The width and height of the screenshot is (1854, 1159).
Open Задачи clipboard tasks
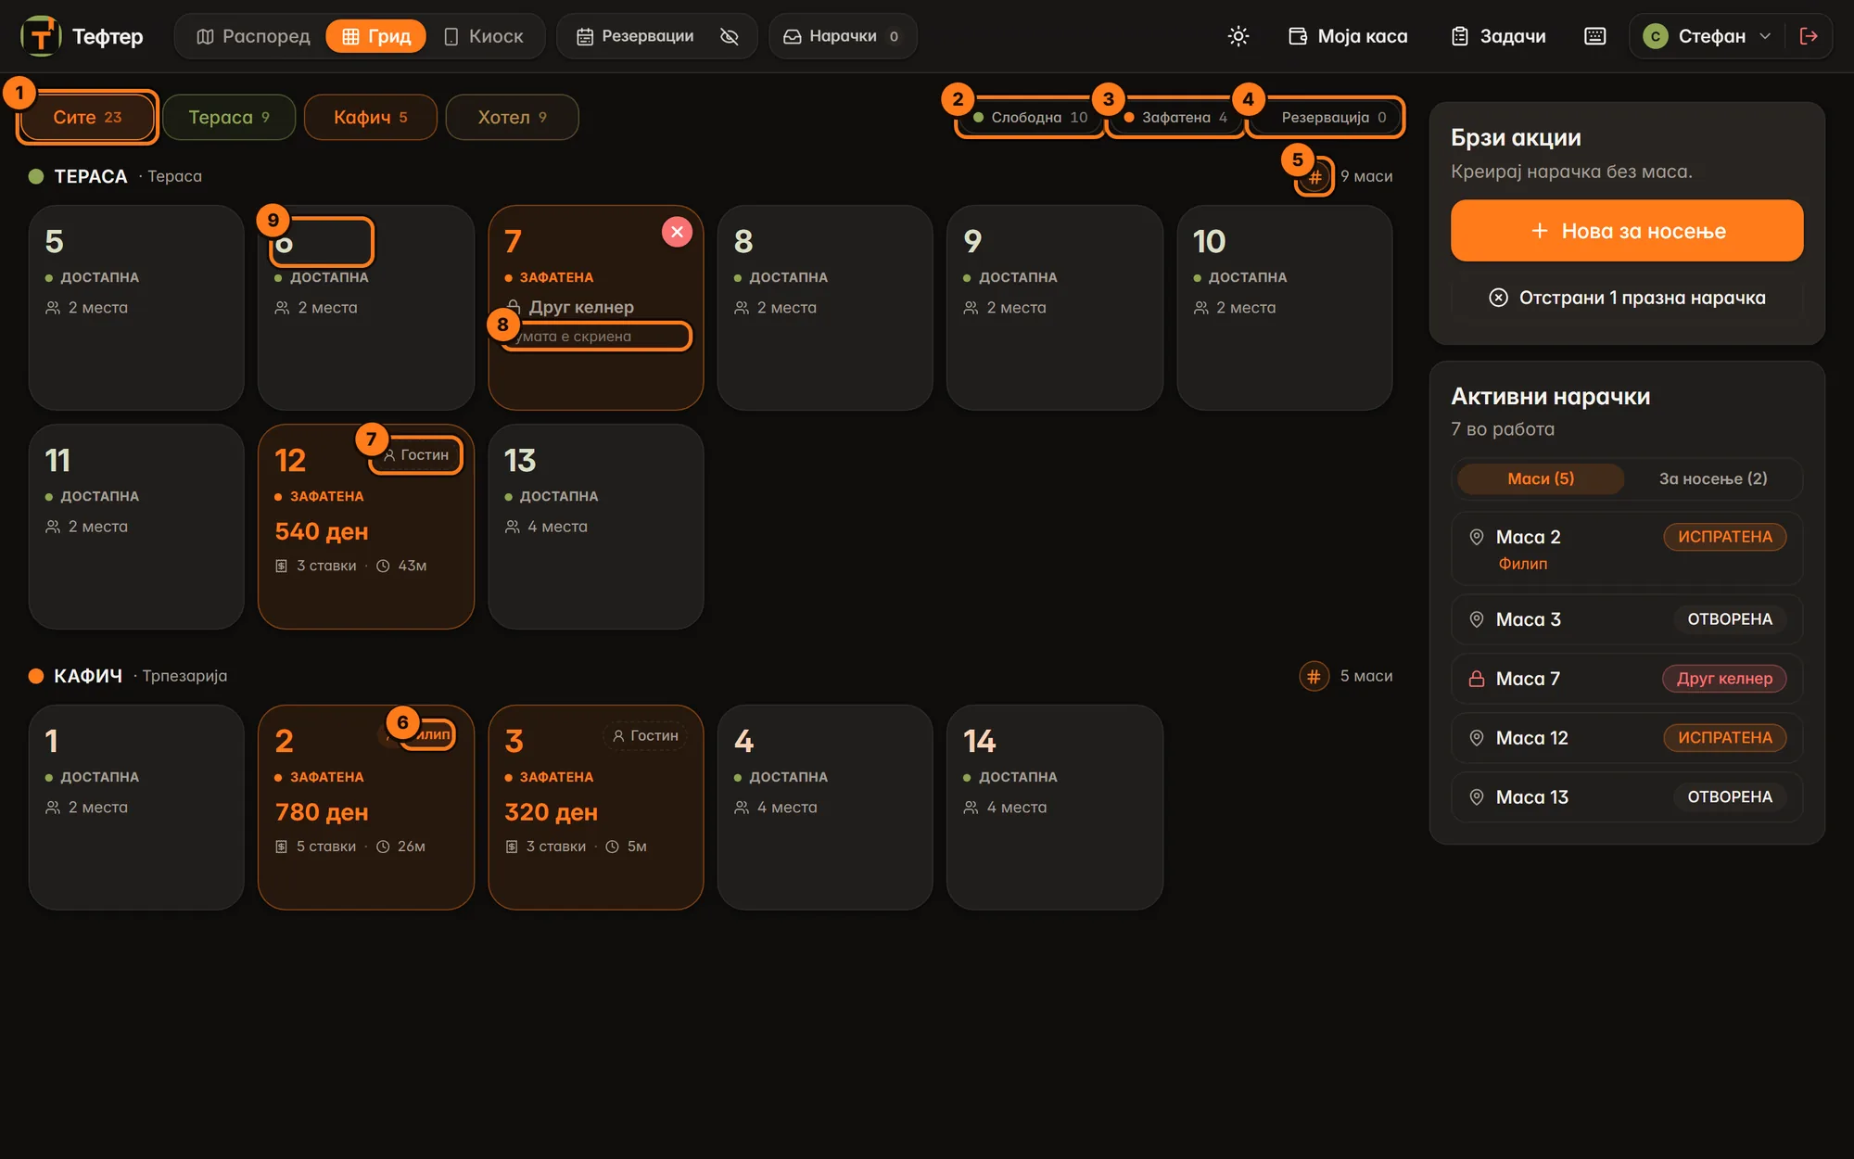(x=1499, y=36)
